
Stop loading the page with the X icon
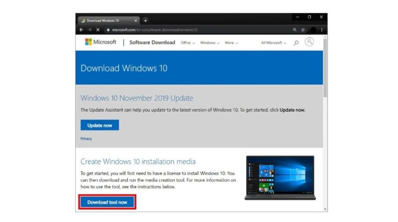point(98,30)
